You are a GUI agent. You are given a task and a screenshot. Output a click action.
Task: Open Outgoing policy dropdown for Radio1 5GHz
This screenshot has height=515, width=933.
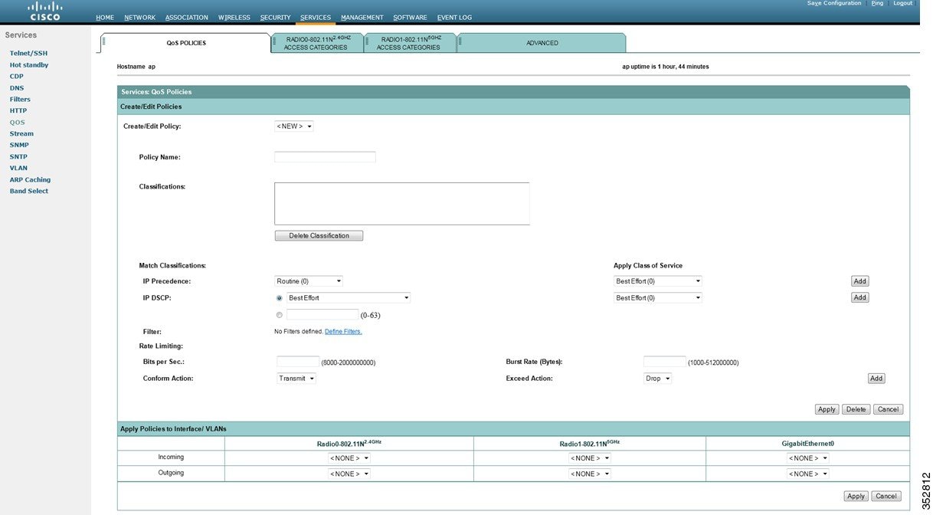[x=590, y=474]
